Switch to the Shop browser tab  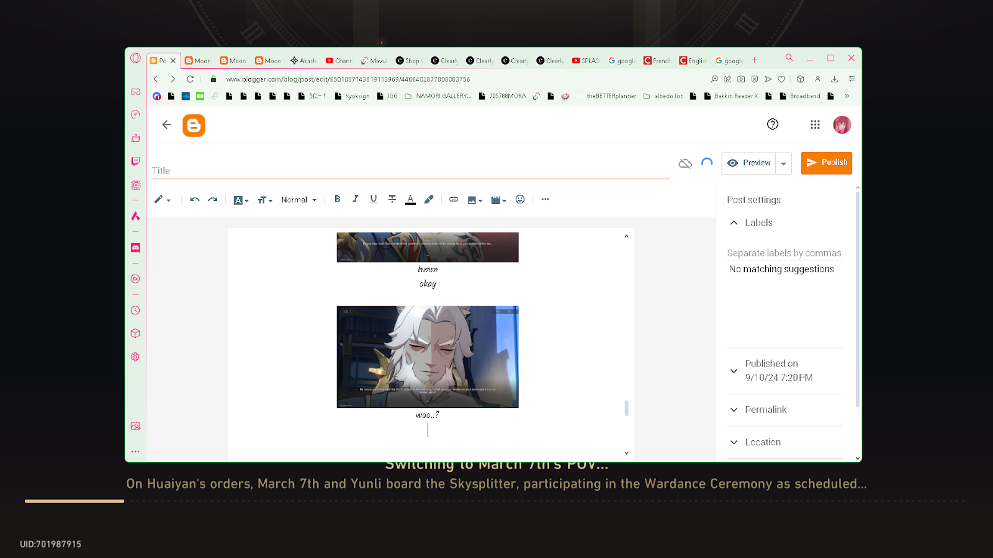409,61
